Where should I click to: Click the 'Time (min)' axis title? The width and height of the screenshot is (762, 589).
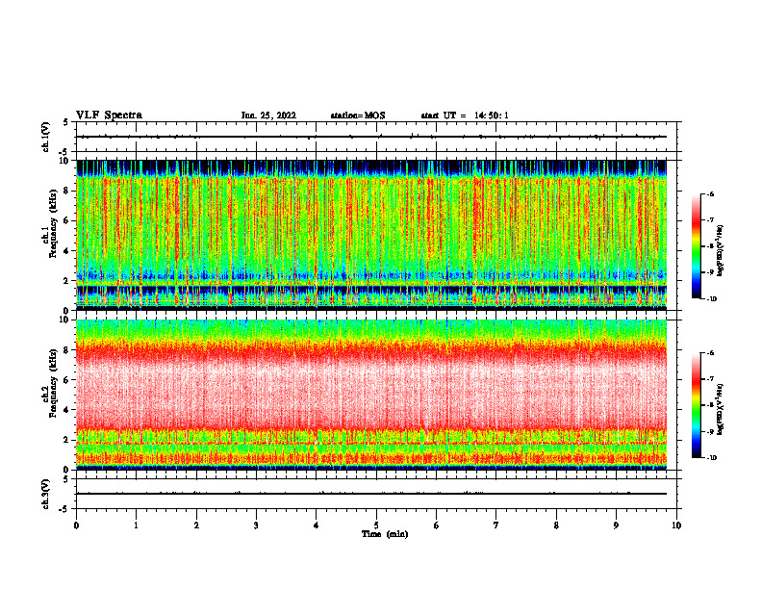[x=385, y=534]
